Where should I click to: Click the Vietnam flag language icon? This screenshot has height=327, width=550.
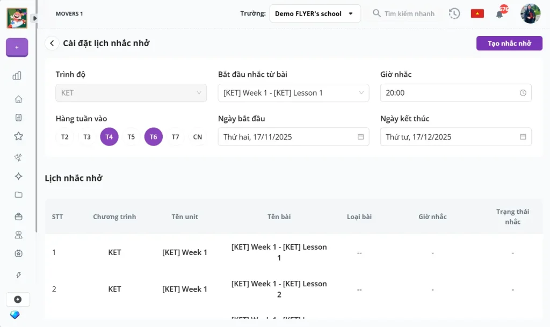477,13
